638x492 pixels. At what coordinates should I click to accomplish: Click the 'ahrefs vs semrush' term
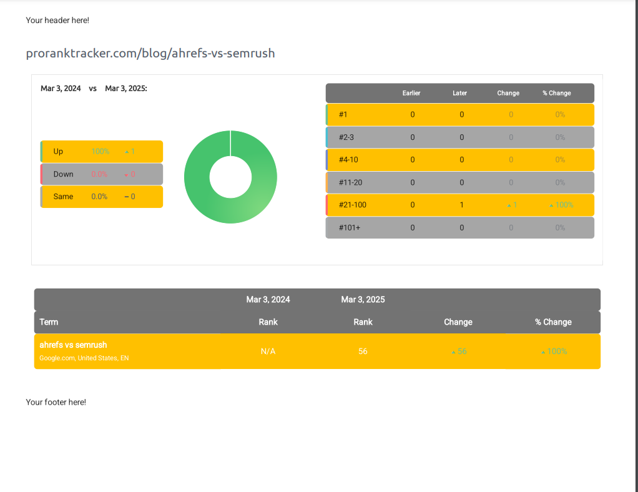point(73,345)
